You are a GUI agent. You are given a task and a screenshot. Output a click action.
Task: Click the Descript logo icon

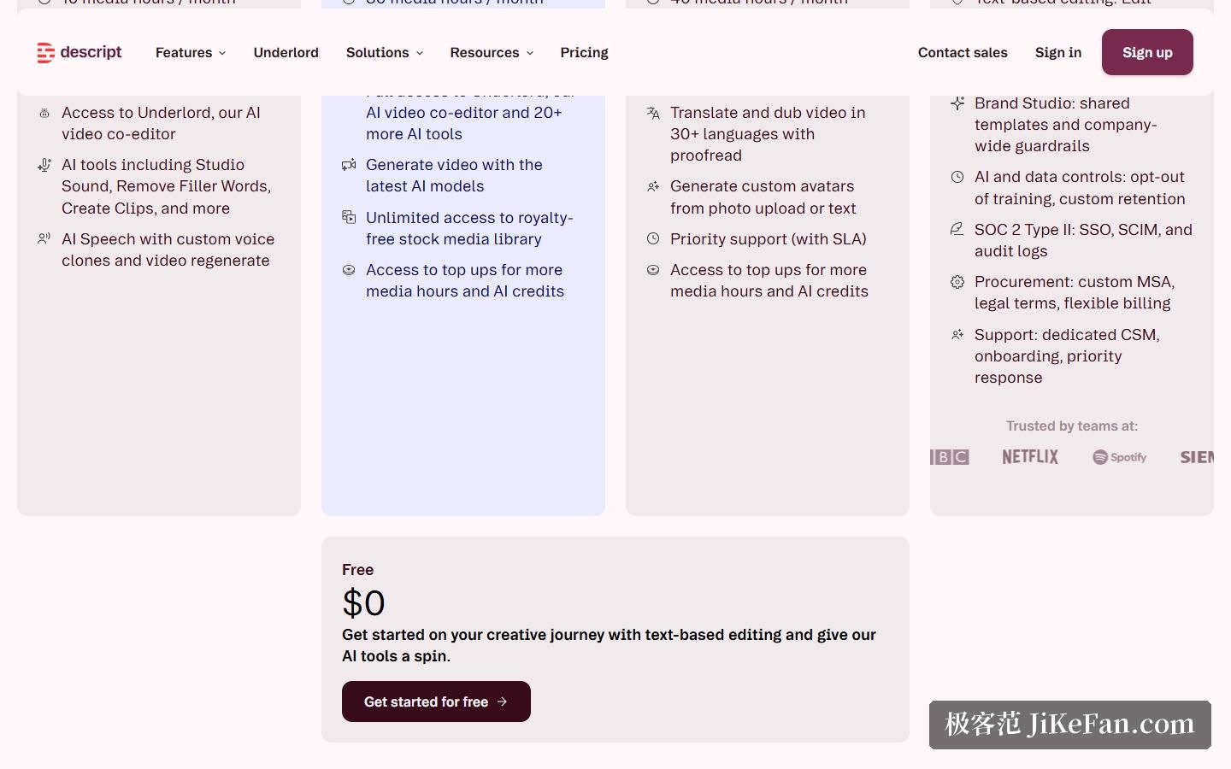pos(45,53)
